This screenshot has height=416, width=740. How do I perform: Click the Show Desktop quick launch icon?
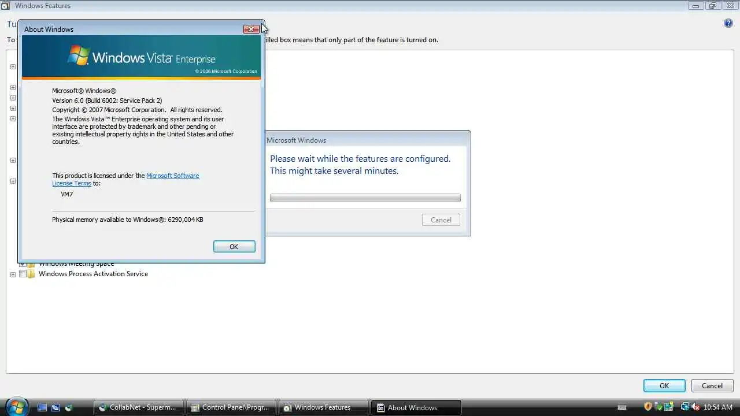(x=42, y=407)
